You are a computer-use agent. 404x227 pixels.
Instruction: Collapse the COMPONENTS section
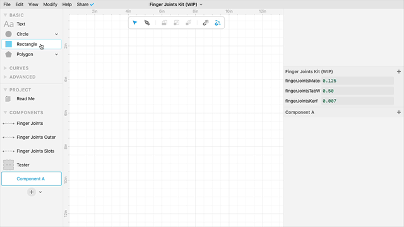[5, 112]
